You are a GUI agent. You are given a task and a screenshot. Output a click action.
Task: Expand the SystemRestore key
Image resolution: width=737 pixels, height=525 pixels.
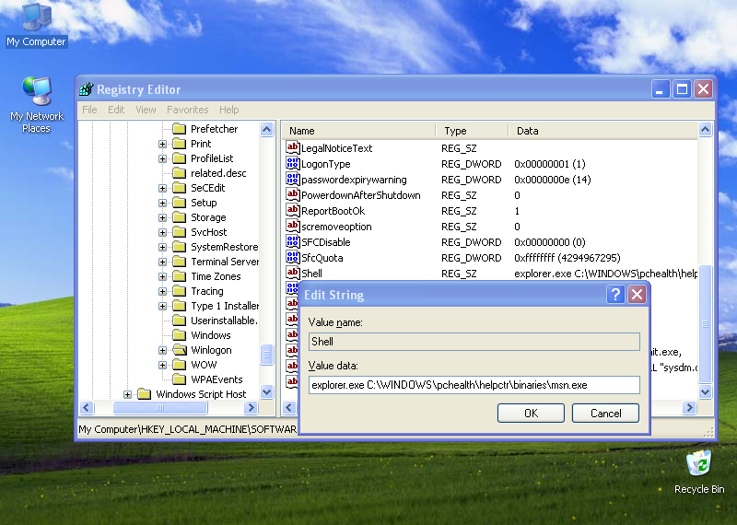point(162,247)
